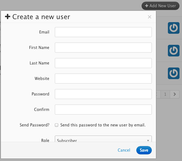
Task: Close the Create a new user dialog
Action: click(150, 17)
